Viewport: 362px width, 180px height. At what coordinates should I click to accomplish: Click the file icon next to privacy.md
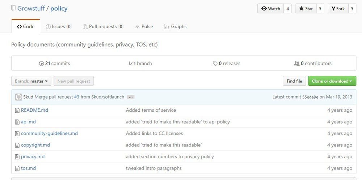(17, 157)
